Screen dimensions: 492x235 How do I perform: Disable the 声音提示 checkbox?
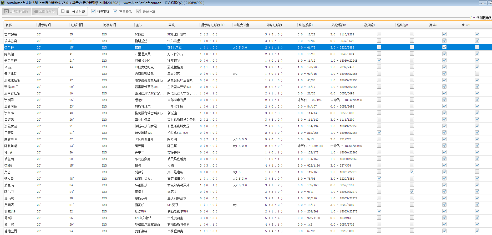pyautogui.click(x=115, y=11)
